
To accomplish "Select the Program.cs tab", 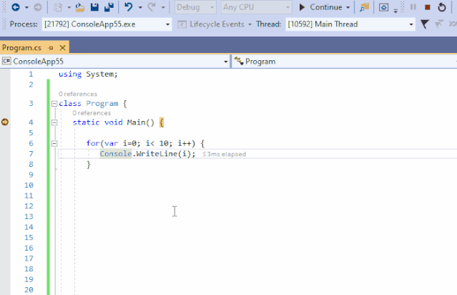I will point(21,48).
